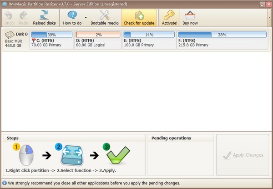Click the C: drive 39% usage bar
The image size is (273, 189).
click(51, 35)
